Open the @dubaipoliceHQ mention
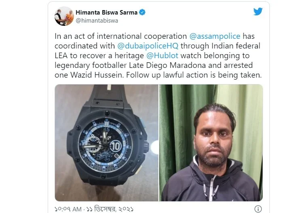 pyautogui.click(x=148, y=46)
